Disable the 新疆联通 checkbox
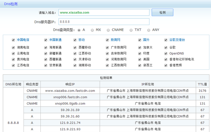The height and width of the screenshot is (132, 211). coord(46,53)
